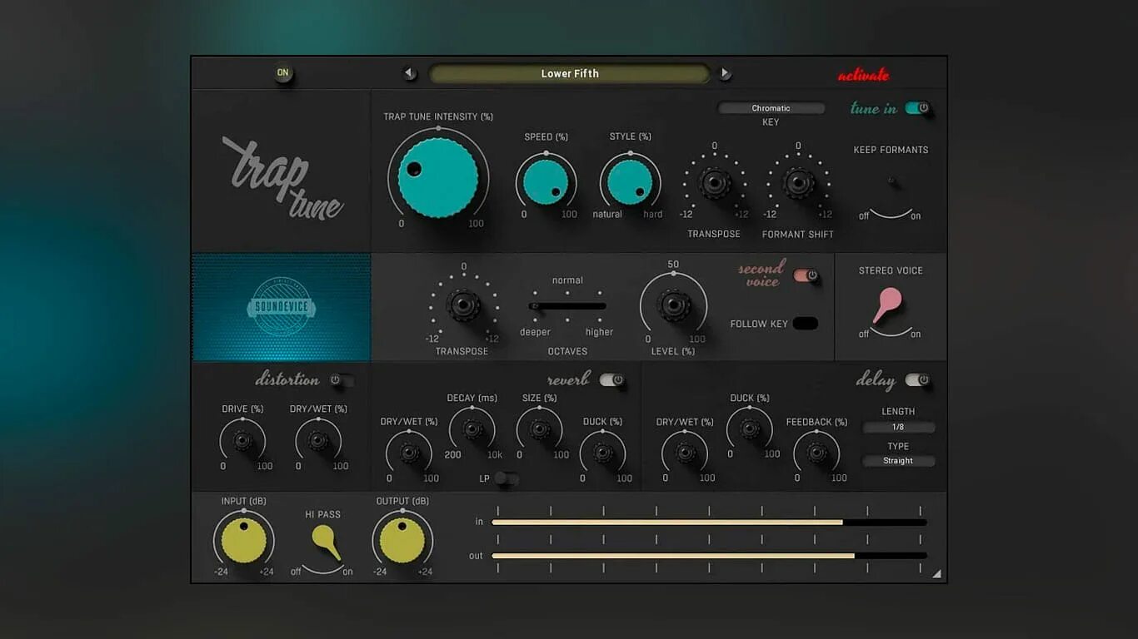The image size is (1138, 639).
Task: Click the second voice Level (%) knob
Action: 673,305
